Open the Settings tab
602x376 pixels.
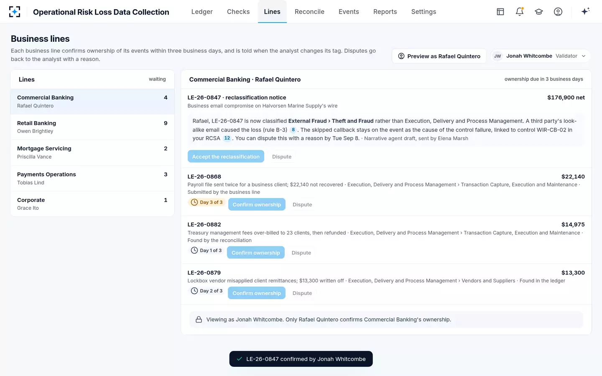423,12
